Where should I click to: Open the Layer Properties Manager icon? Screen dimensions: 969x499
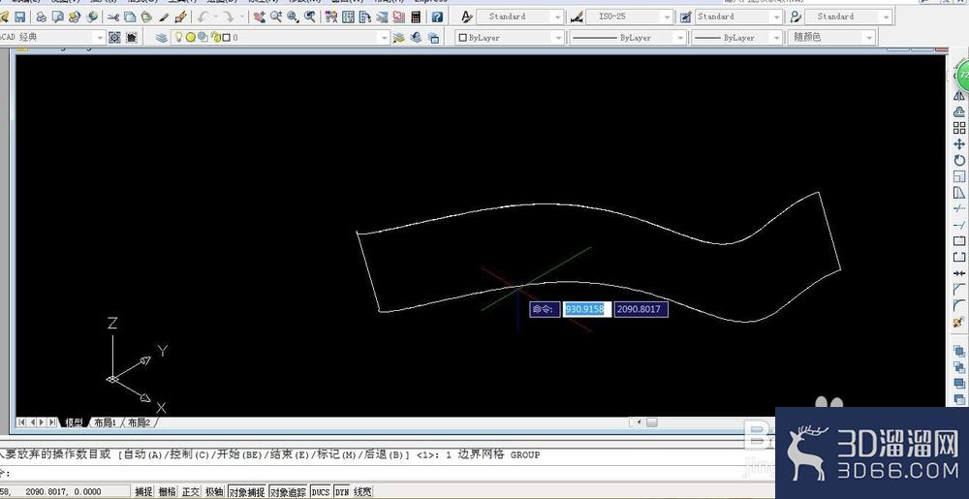click(x=161, y=38)
